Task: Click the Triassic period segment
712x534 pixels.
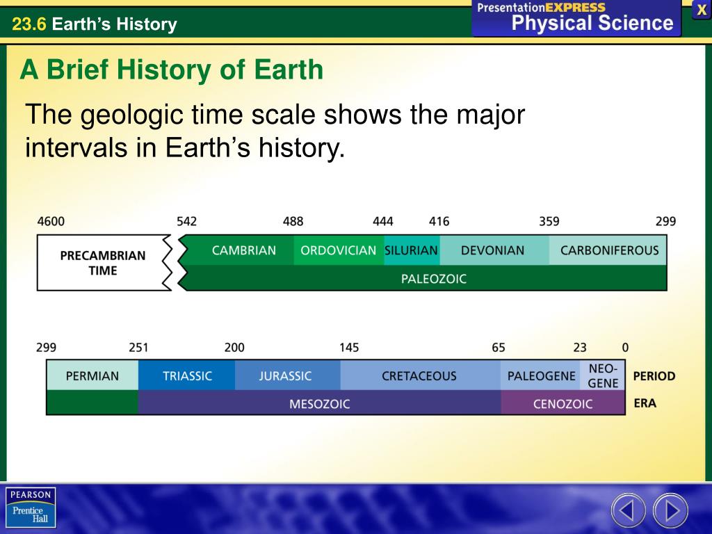Action: coord(186,375)
